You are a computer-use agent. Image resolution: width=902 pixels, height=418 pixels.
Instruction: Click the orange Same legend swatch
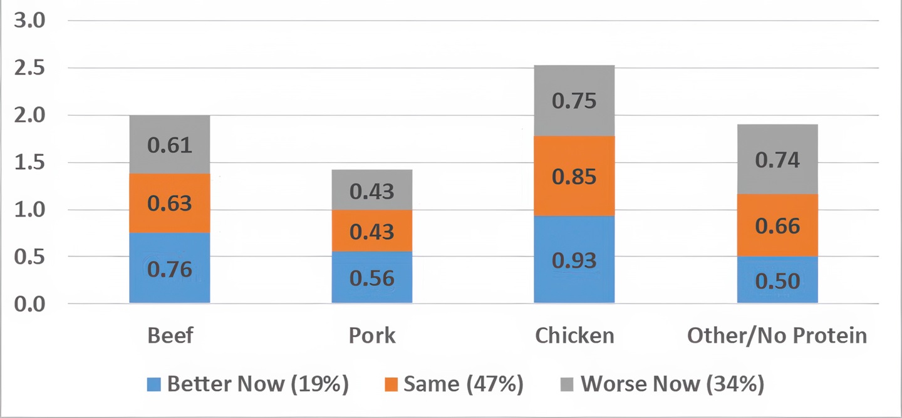point(391,384)
